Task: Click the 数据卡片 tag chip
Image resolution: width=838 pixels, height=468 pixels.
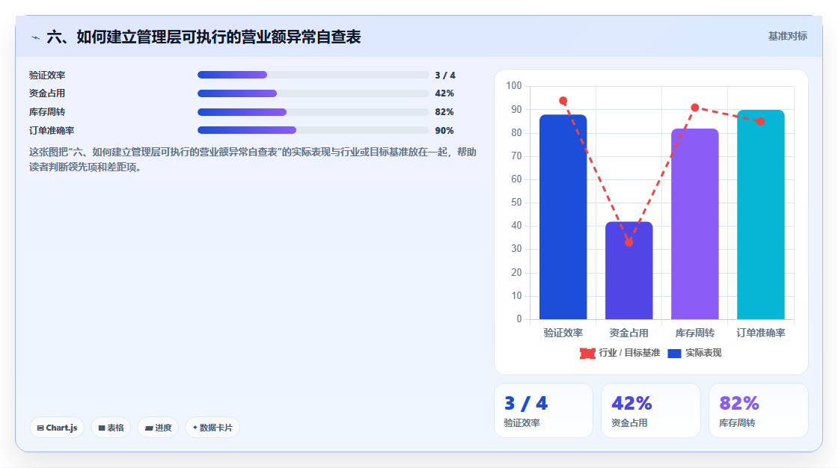Action: pyautogui.click(x=212, y=428)
